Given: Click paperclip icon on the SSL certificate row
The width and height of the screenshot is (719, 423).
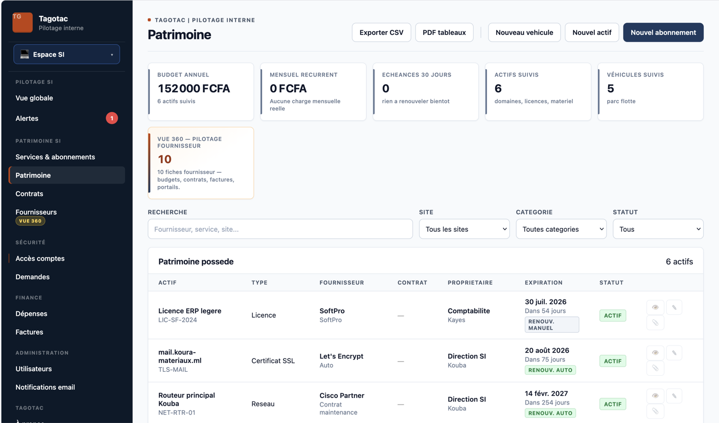Looking at the screenshot, I should (655, 368).
